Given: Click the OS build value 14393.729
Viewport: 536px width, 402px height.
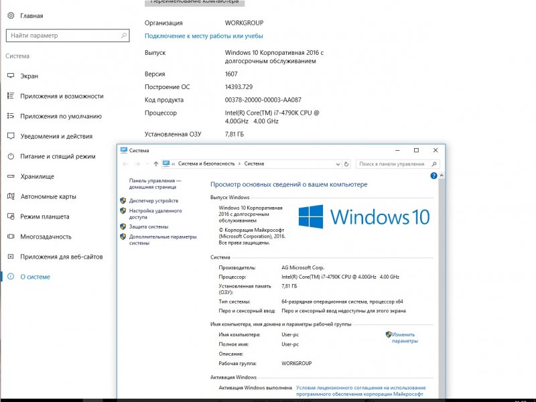Looking at the screenshot, I should [x=239, y=87].
